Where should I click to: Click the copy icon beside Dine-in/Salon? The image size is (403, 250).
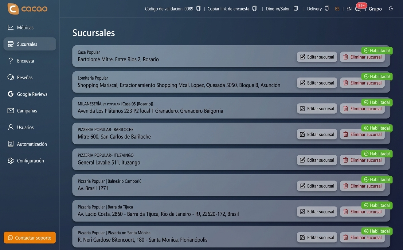click(x=295, y=9)
